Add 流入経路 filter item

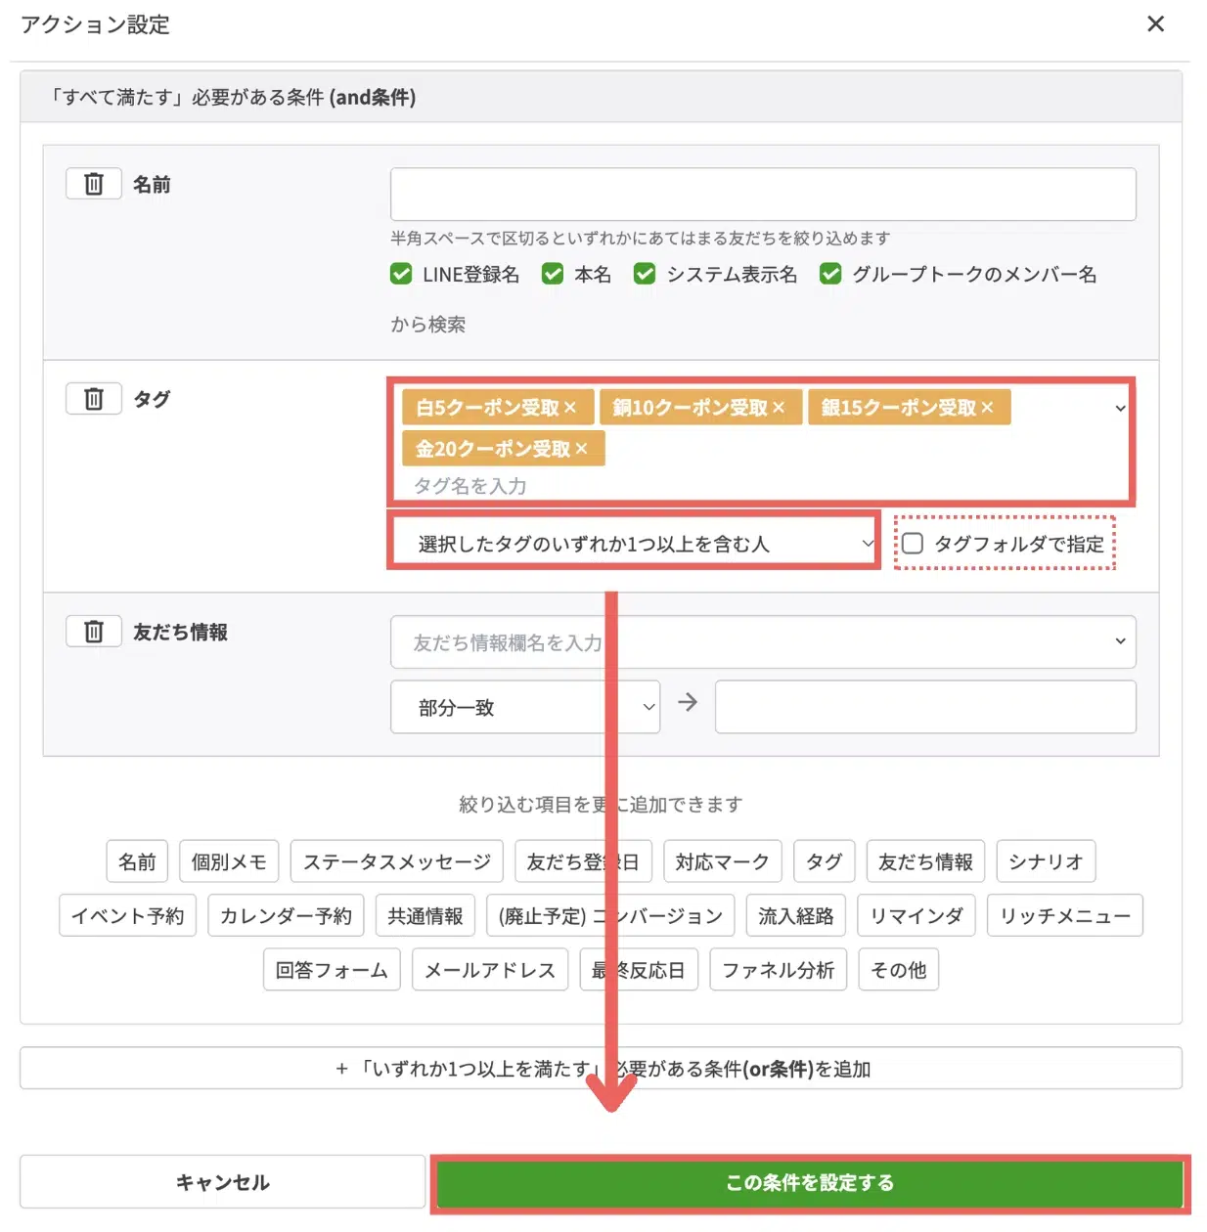(796, 915)
